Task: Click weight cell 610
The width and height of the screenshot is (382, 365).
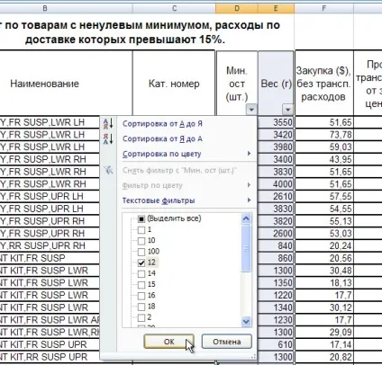Action: [x=276, y=344]
